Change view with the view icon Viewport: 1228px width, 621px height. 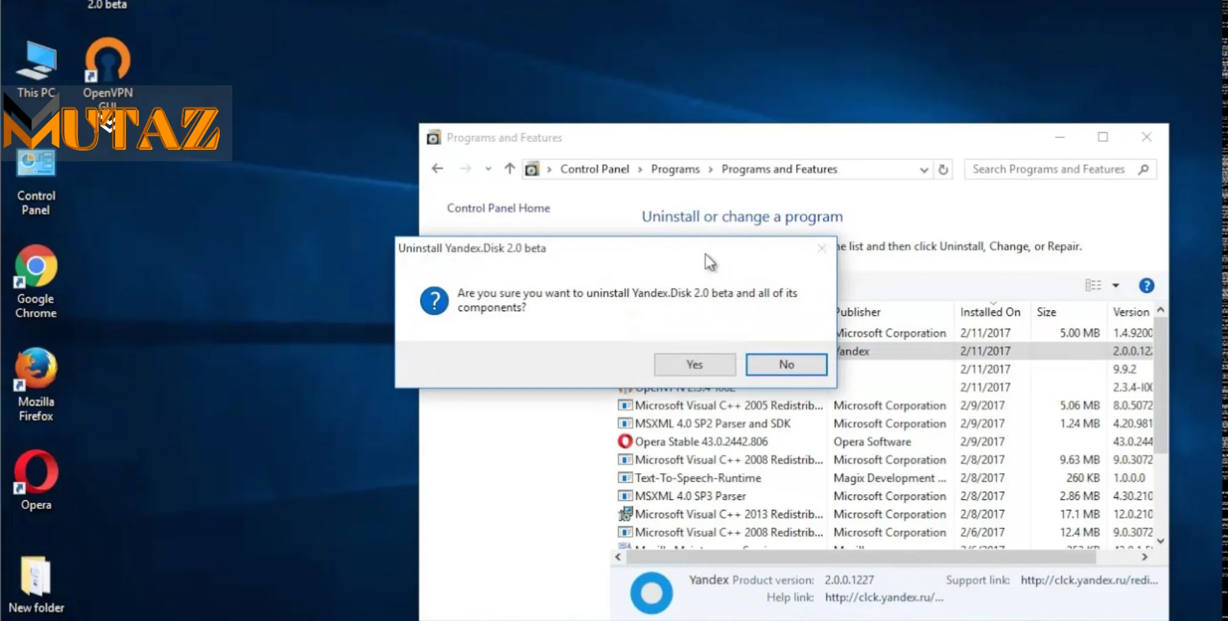click(1093, 285)
